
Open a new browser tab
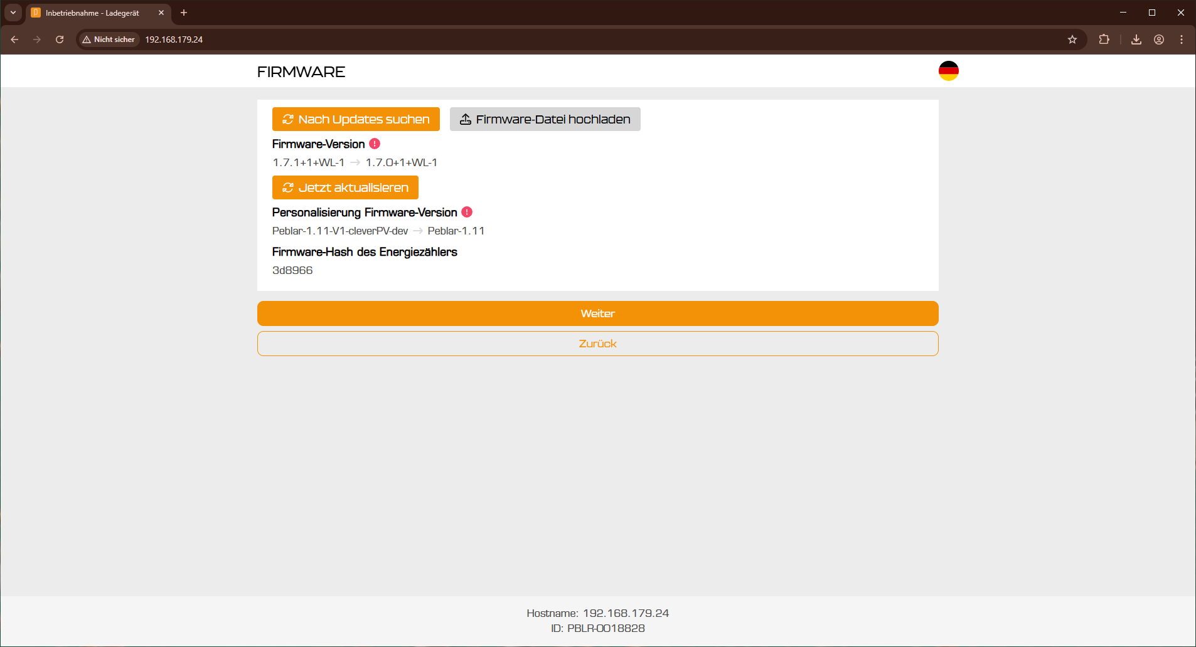coord(184,13)
